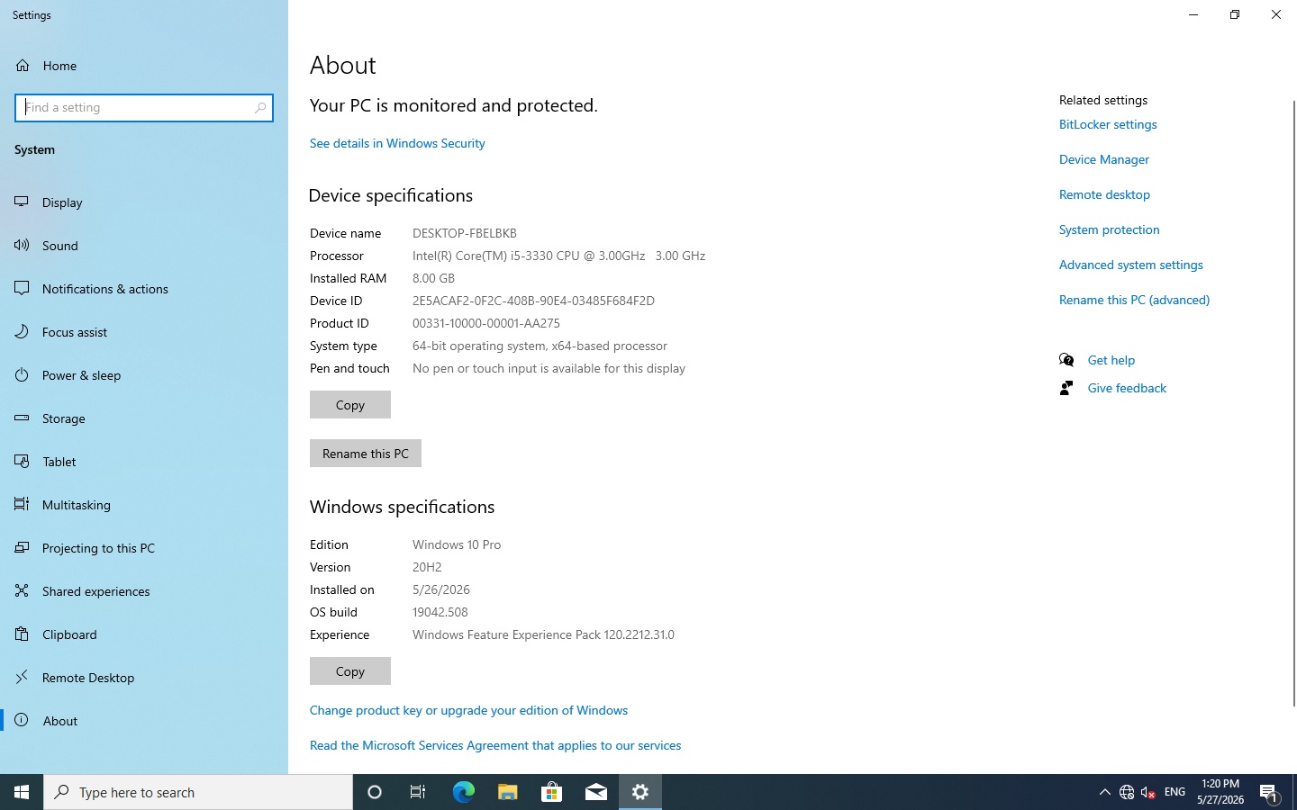Click Rename this PC button
The height and width of the screenshot is (810, 1297).
366,454
